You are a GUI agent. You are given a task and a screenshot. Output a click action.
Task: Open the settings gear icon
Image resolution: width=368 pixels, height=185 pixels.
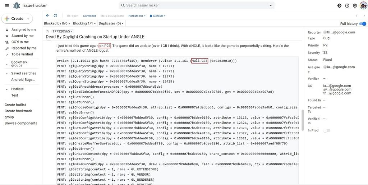(355, 6)
